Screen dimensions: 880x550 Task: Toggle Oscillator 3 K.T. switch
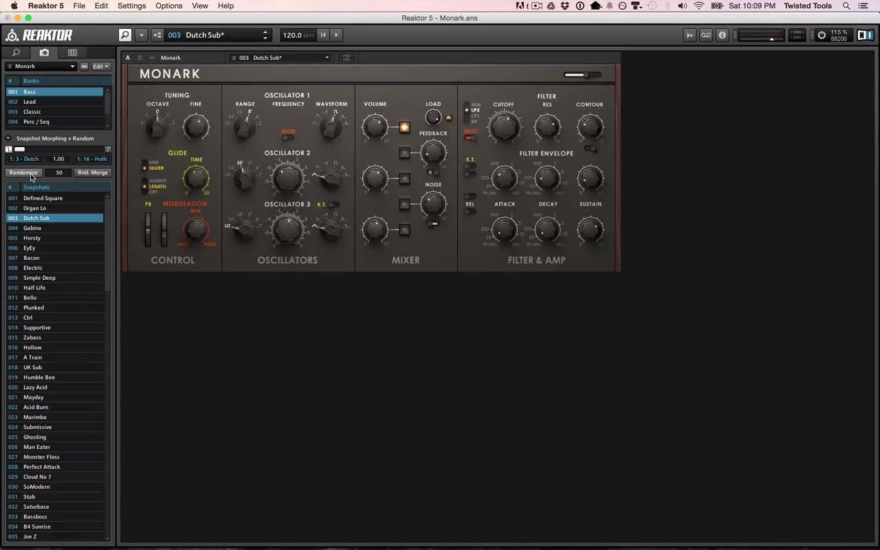click(x=333, y=205)
